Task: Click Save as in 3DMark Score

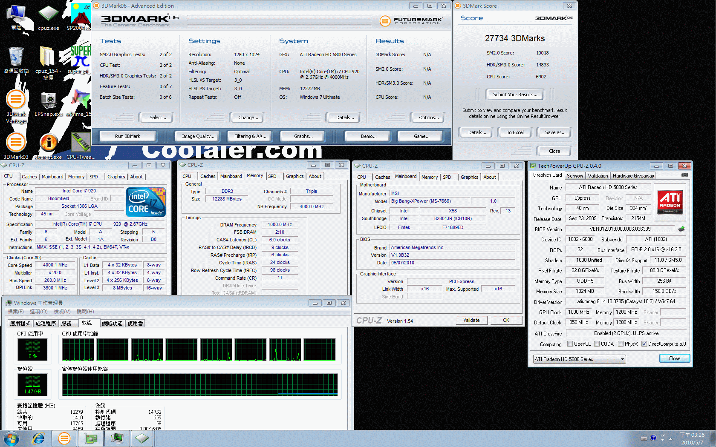Action: (x=555, y=132)
